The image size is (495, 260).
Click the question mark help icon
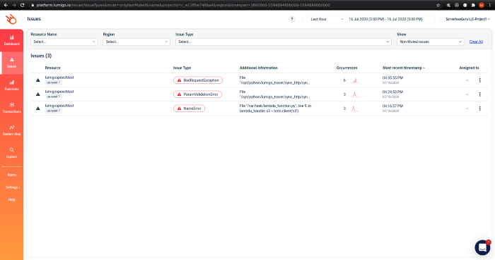click(x=291, y=19)
